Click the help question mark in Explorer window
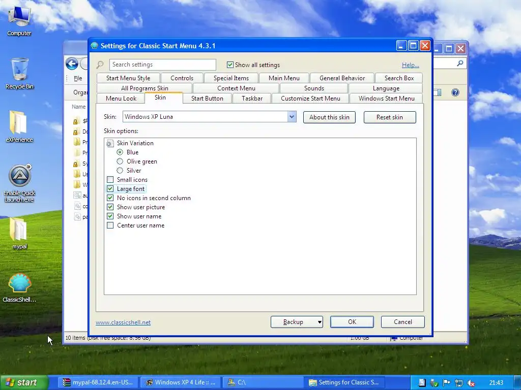Viewport: 521px width, 390px height. coord(455,92)
